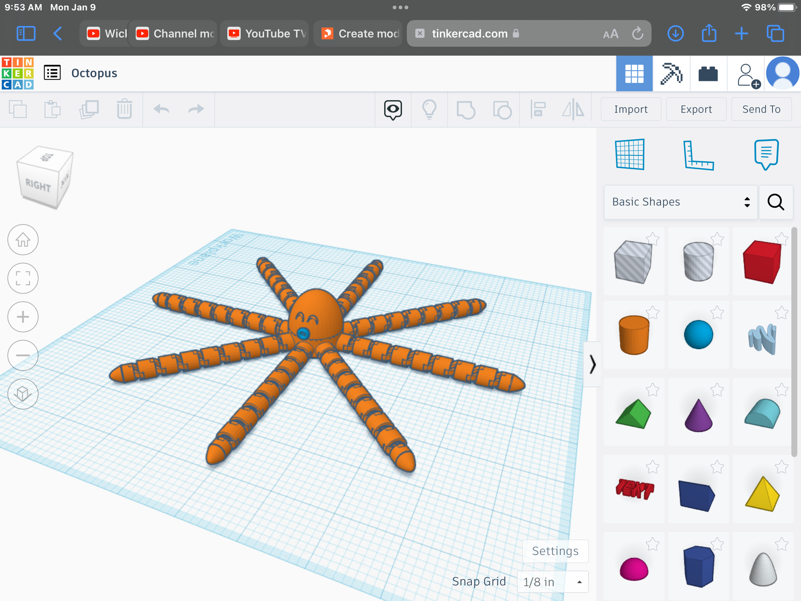
Task: Redo the last action
Action: click(196, 109)
